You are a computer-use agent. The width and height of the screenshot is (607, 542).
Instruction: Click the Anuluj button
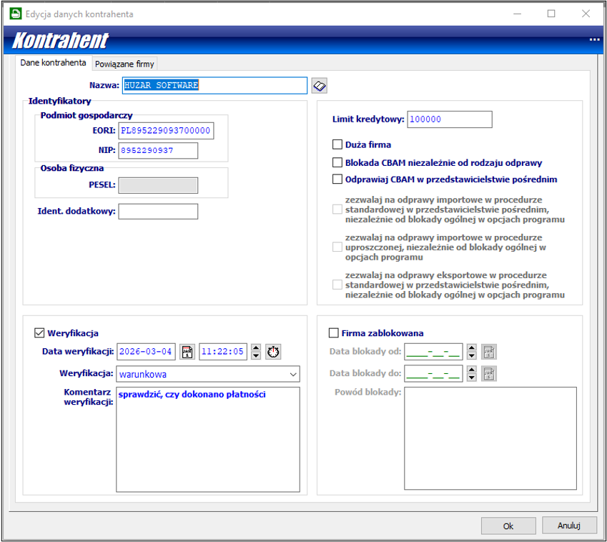coord(568,526)
